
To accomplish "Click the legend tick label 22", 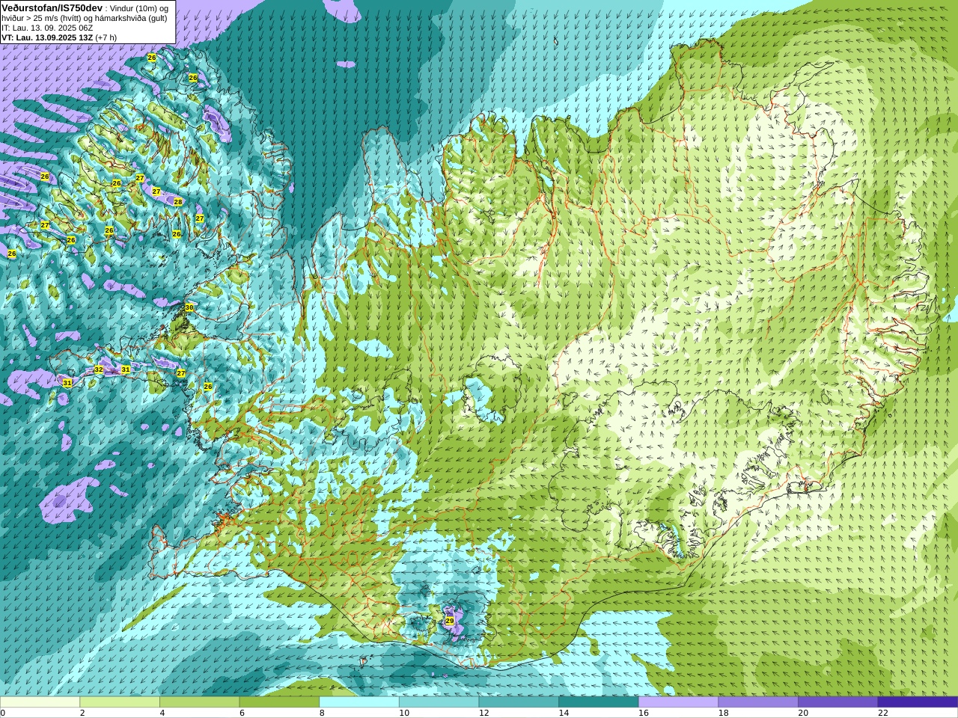I will [883, 713].
